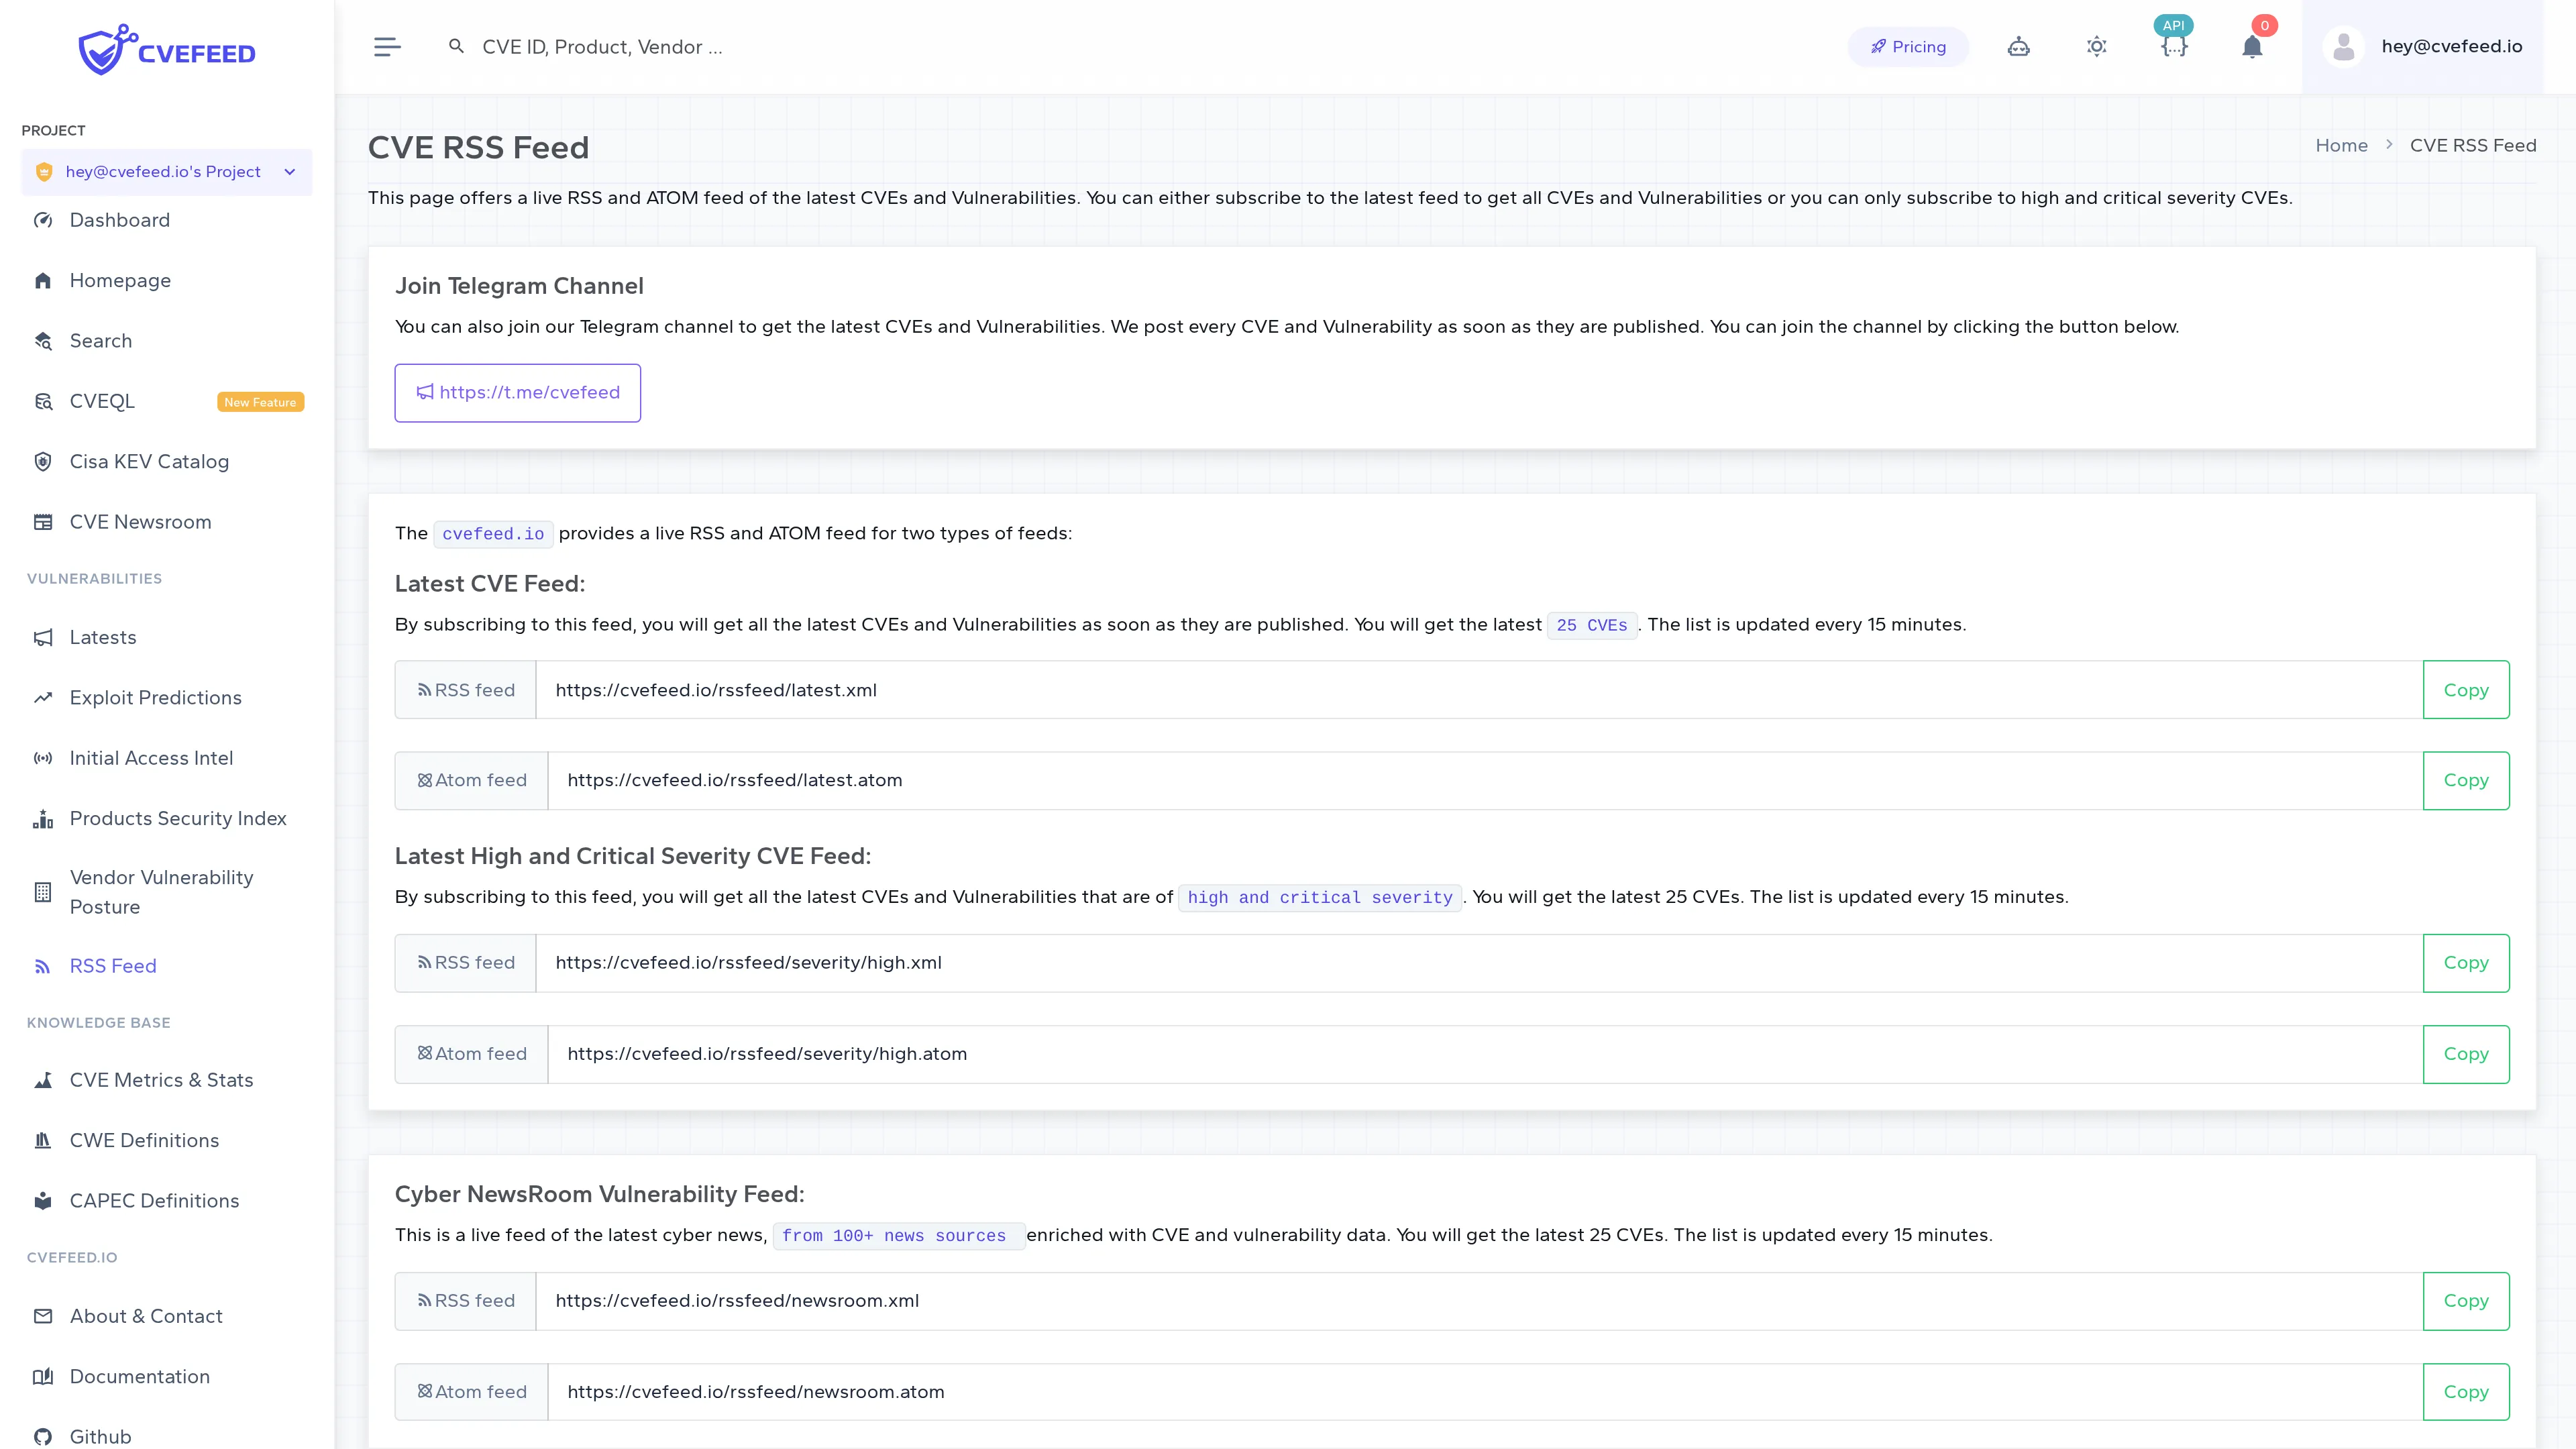
Task: Click the Cisa KEV Catalog shield icon
Action: click(x=43, y=462)
